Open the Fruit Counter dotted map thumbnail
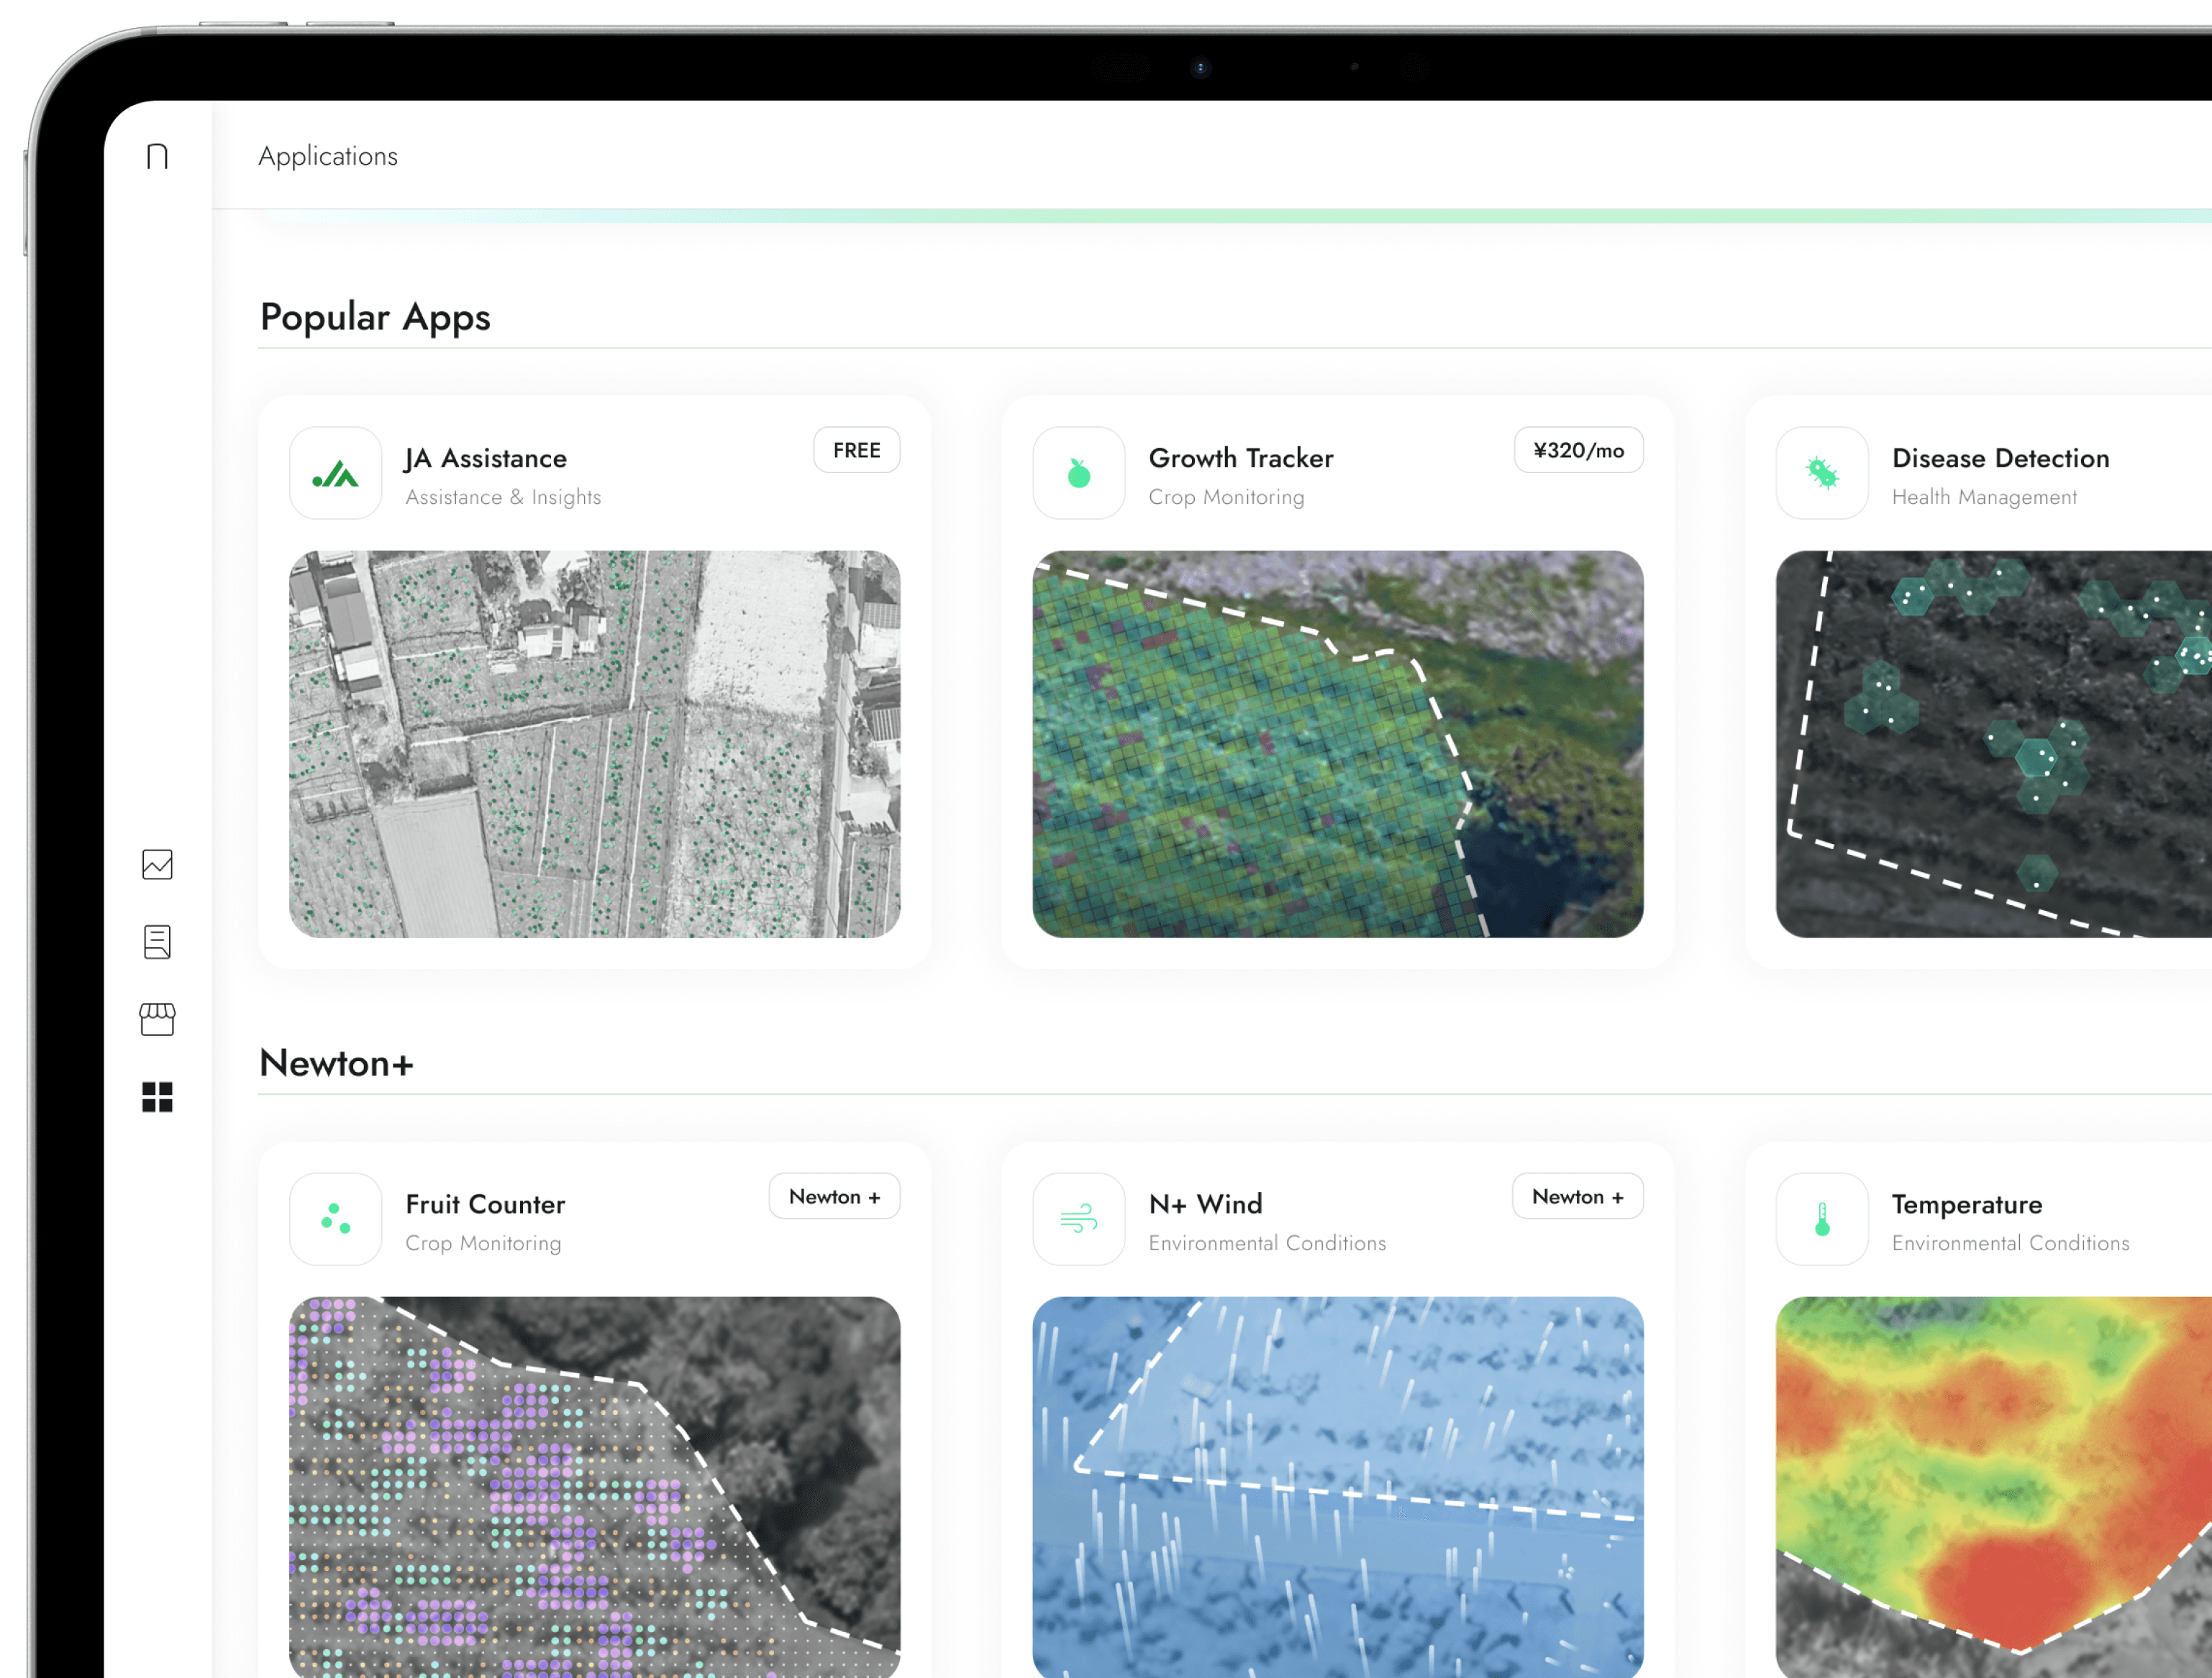 (x=595, y=1487)
